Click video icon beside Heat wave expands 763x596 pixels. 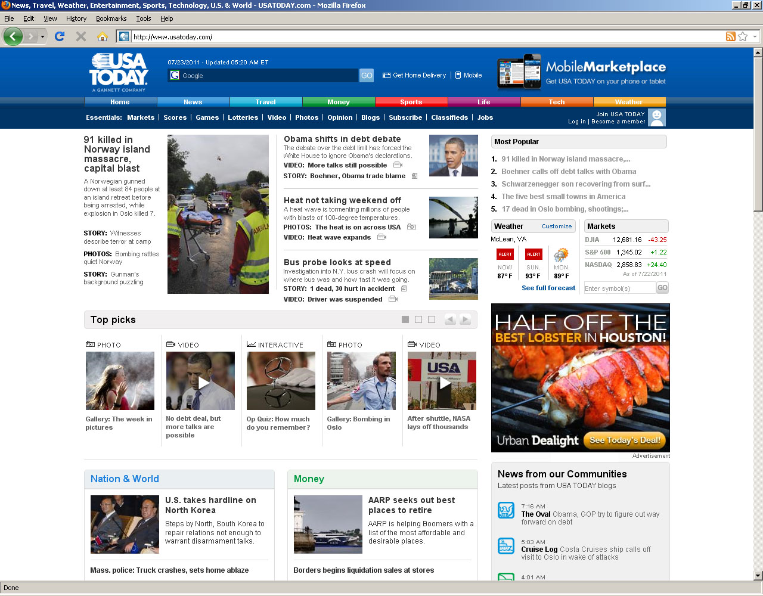[381, 237]
